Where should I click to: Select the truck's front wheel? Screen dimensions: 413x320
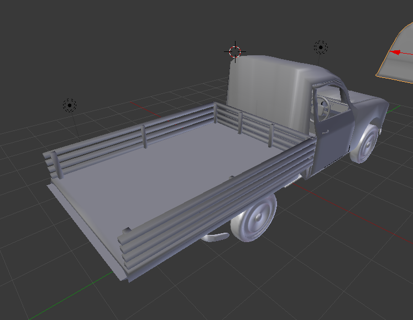[x=365, y=144]
